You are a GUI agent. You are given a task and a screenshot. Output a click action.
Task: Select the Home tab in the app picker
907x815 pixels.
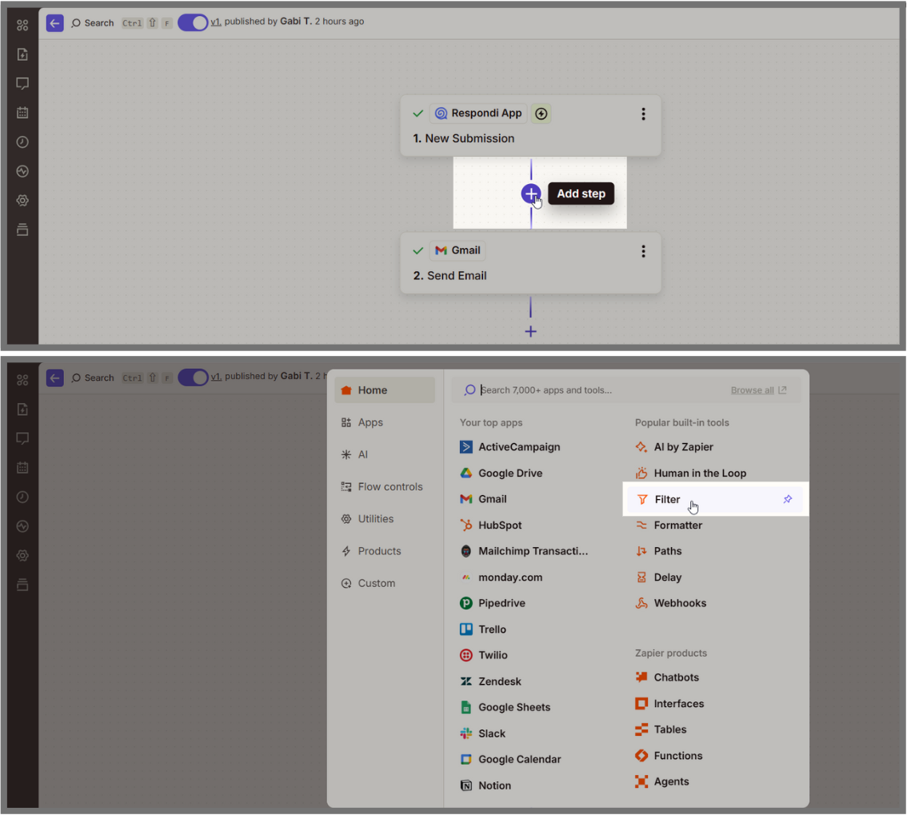385,390
